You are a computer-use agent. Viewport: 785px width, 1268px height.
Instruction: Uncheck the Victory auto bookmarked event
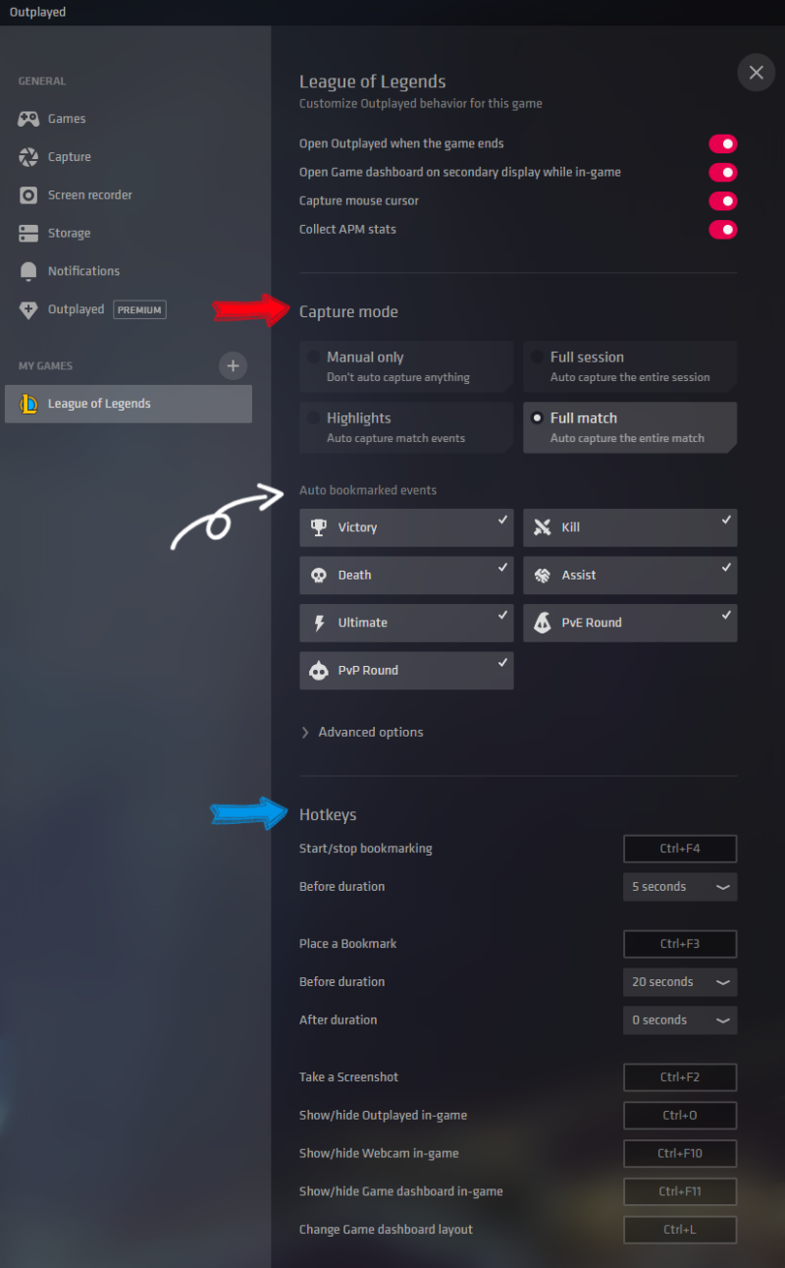click(406, 527)
